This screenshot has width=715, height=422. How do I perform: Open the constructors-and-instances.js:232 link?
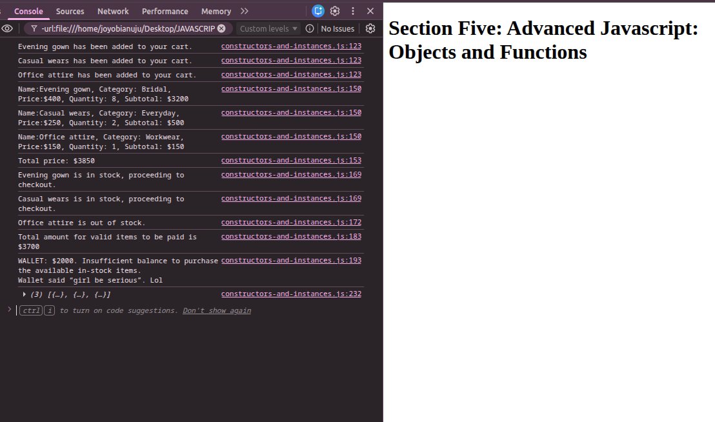tap(291, 294)
